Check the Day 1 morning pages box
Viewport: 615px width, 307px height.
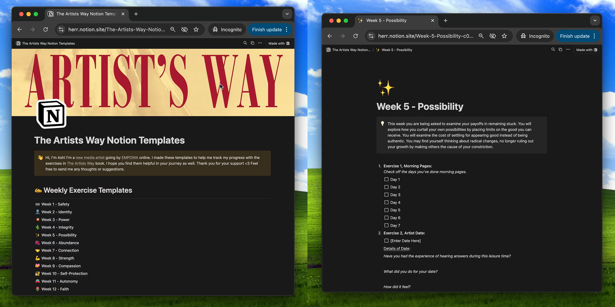[x=386, y=179]
